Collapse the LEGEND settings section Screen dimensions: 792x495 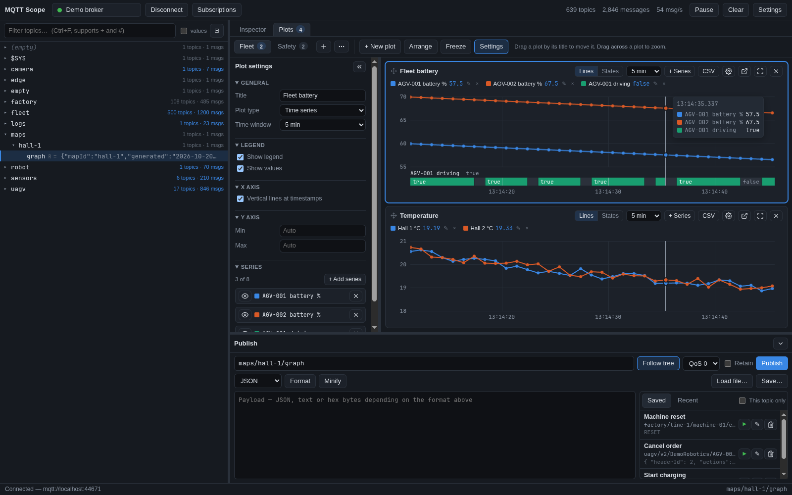tap(250, 145)
